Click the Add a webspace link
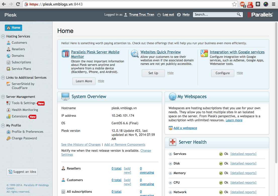This screenshot has height=196, width=278. point(185,128)
